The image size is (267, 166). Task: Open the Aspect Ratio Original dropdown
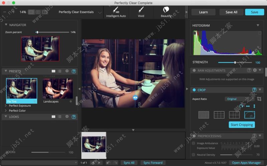pos(239,99)
